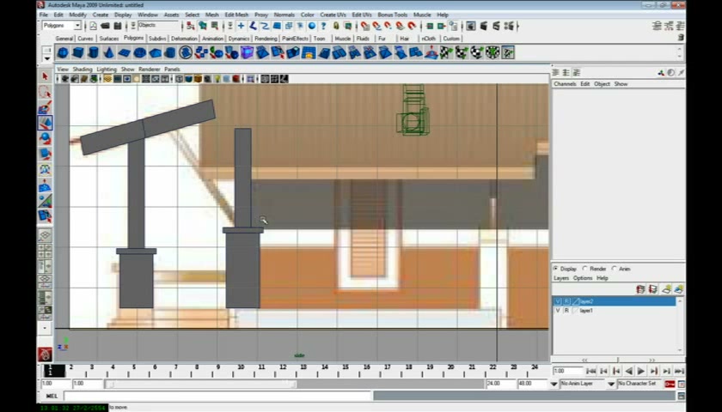
Task: Play animation forwards
Action: pos(641,371)
